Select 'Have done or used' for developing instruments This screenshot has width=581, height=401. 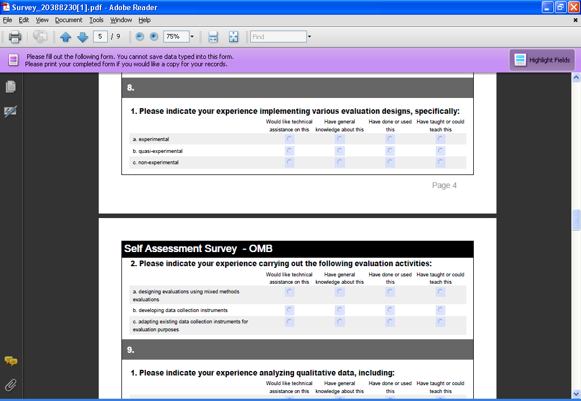point(390,310)
